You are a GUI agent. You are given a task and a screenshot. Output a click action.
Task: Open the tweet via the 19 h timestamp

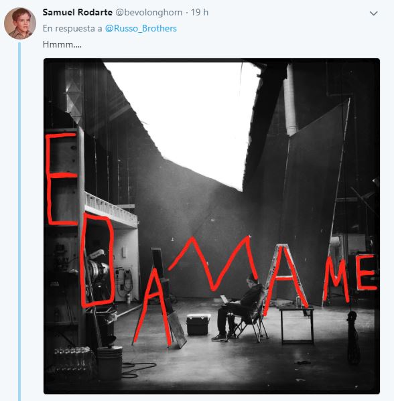(200, 12)
